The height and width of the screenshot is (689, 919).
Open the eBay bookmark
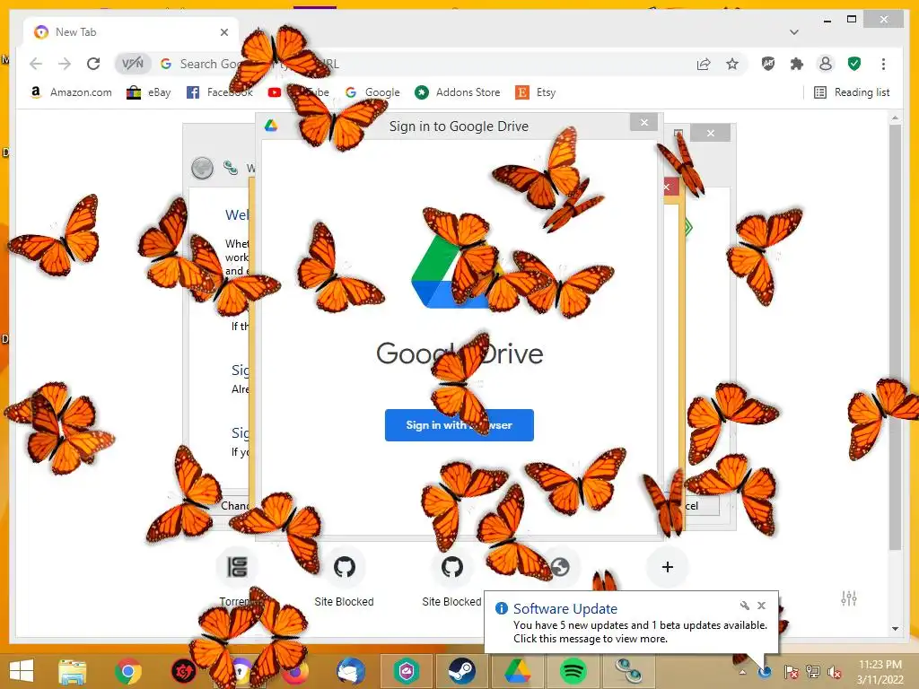[149, 92]
